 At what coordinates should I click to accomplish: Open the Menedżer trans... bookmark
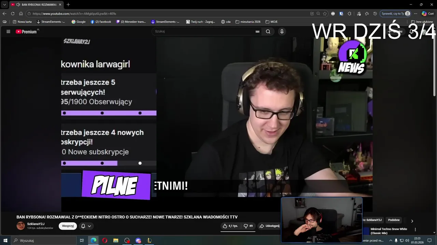coord(131,22)
